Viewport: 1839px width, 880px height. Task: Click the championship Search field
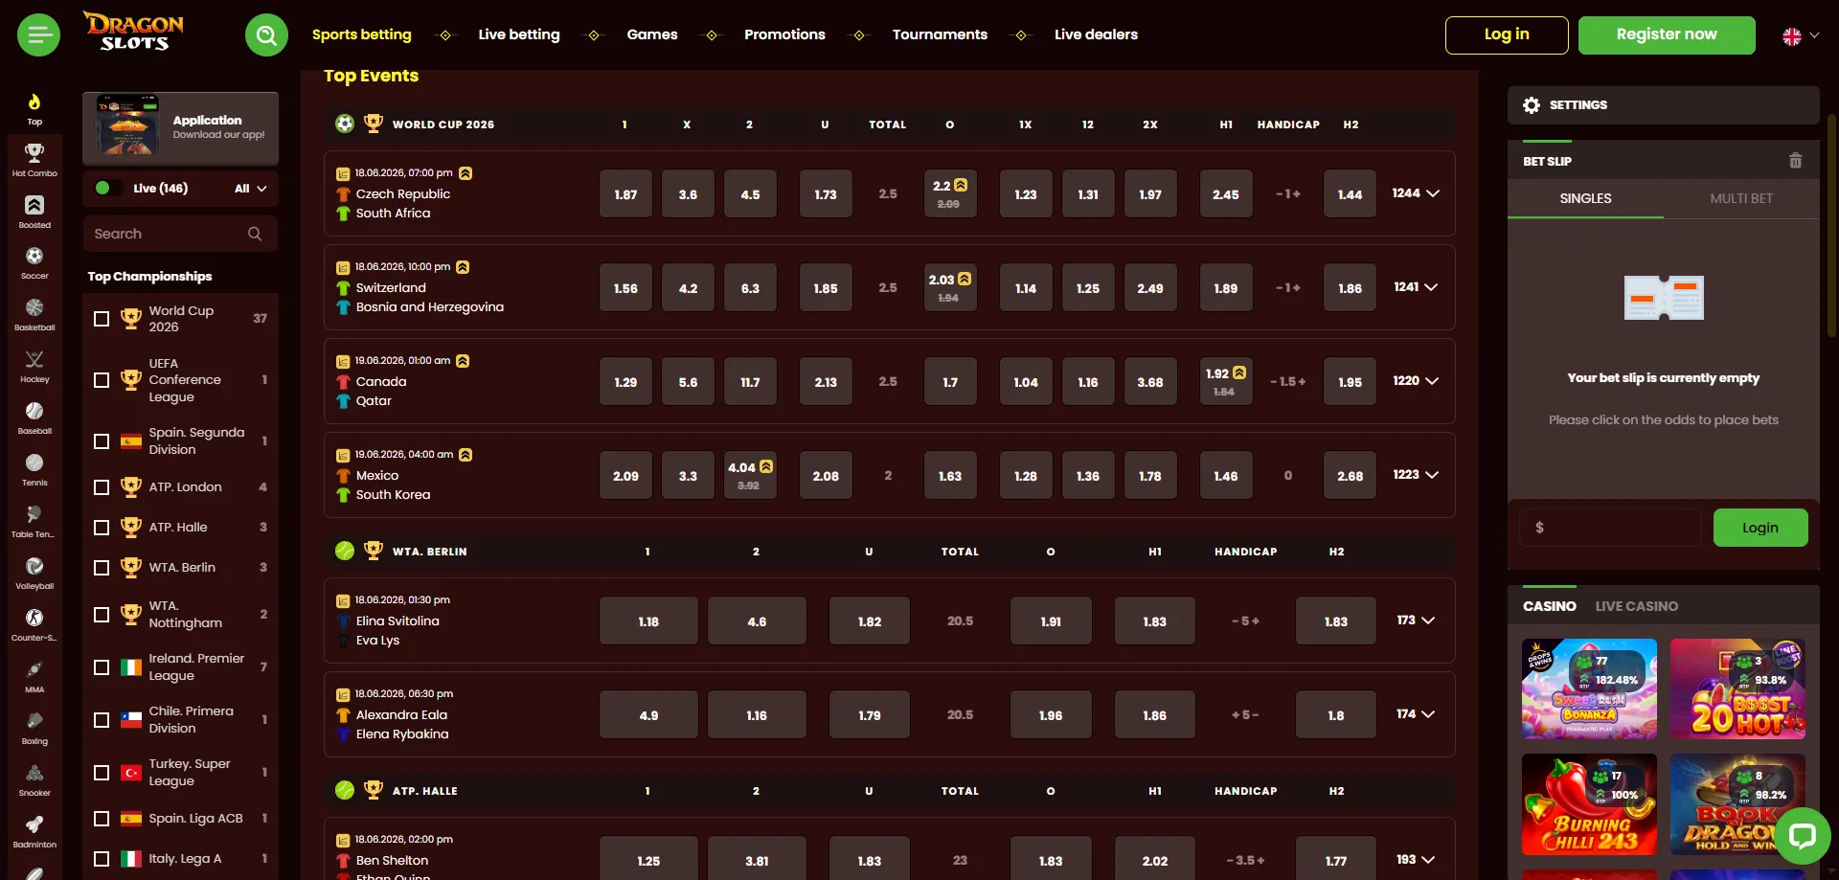(180, 234)
